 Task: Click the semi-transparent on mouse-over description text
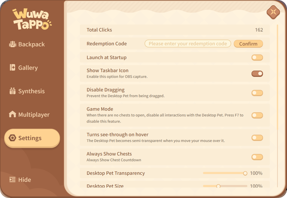click(x=156, y=141)
